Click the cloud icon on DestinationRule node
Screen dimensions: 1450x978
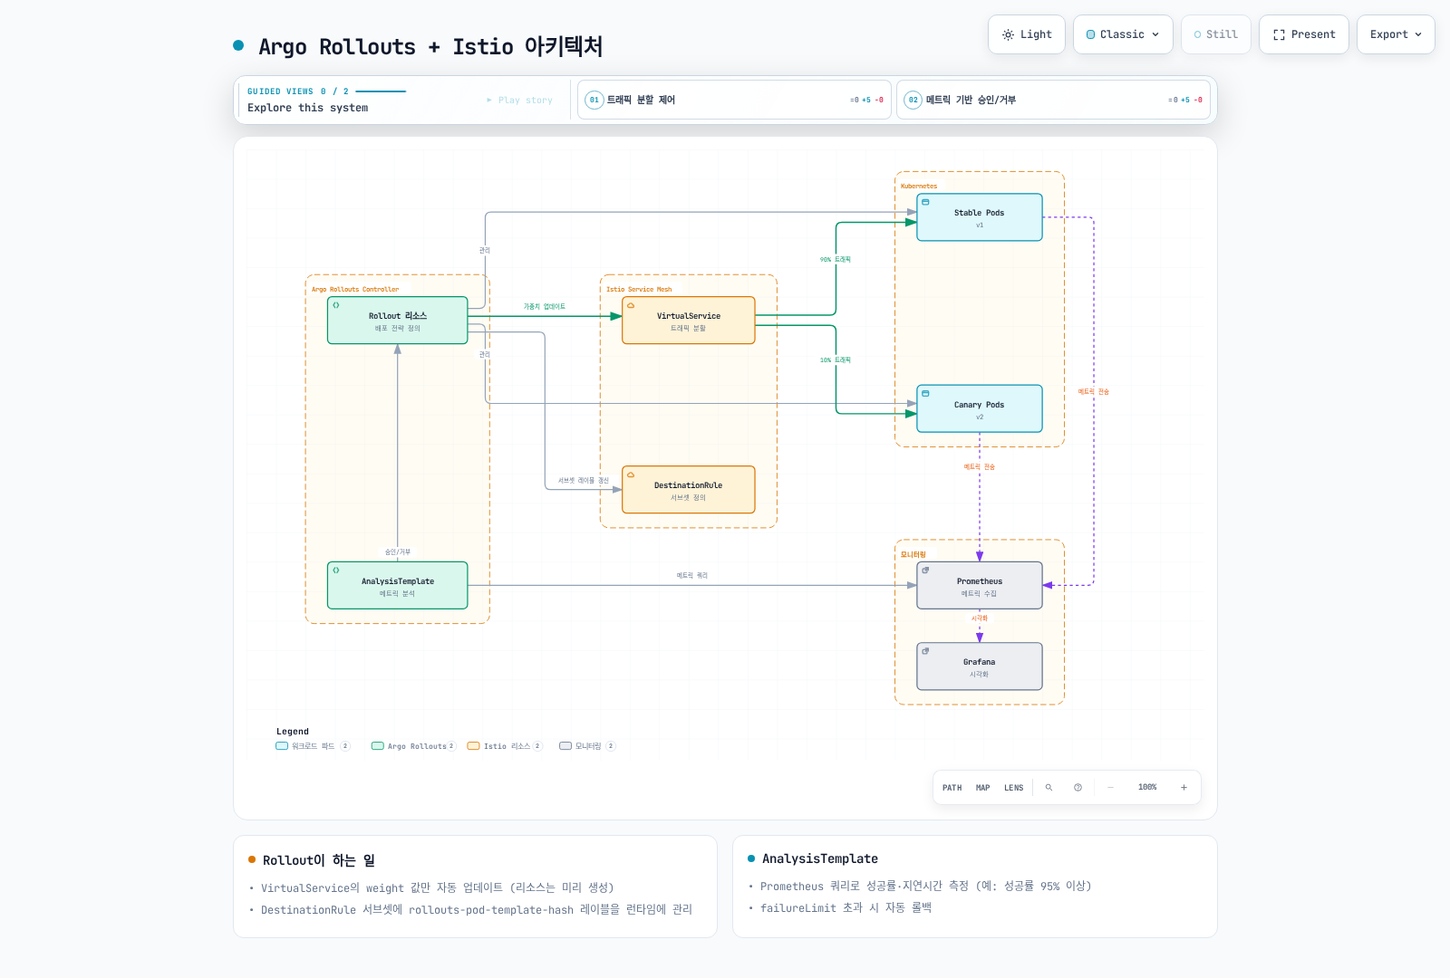[631, 475]
